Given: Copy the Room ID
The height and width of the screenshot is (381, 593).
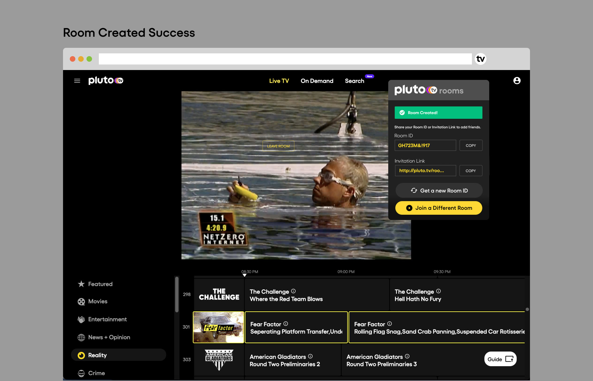Looking at the screenshot, I should point(471,145).
